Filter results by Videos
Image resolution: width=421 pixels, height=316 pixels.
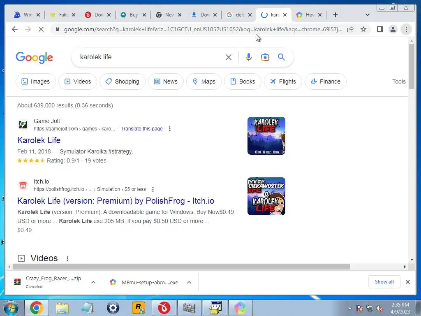coord(78,81)
